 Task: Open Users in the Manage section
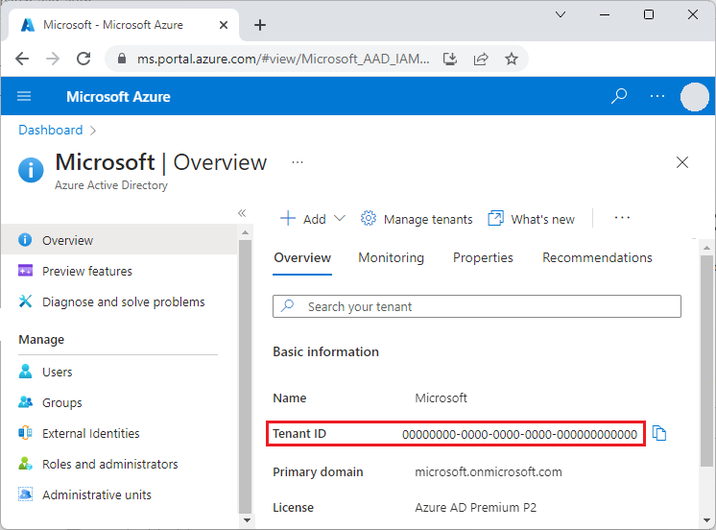pyautogui.click(x=57, y=372)
